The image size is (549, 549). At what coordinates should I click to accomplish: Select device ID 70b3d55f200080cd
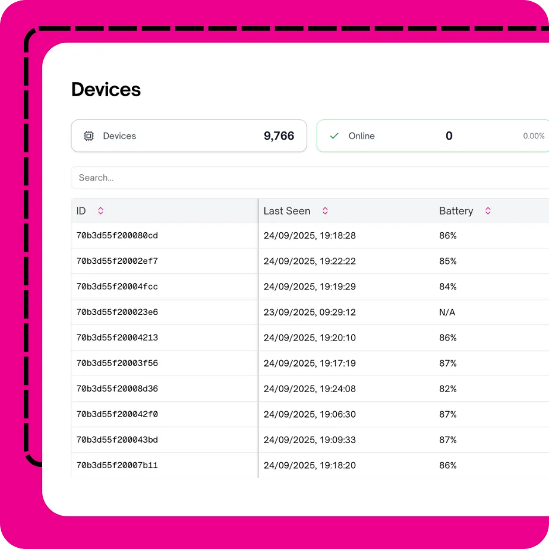point(117,236)
